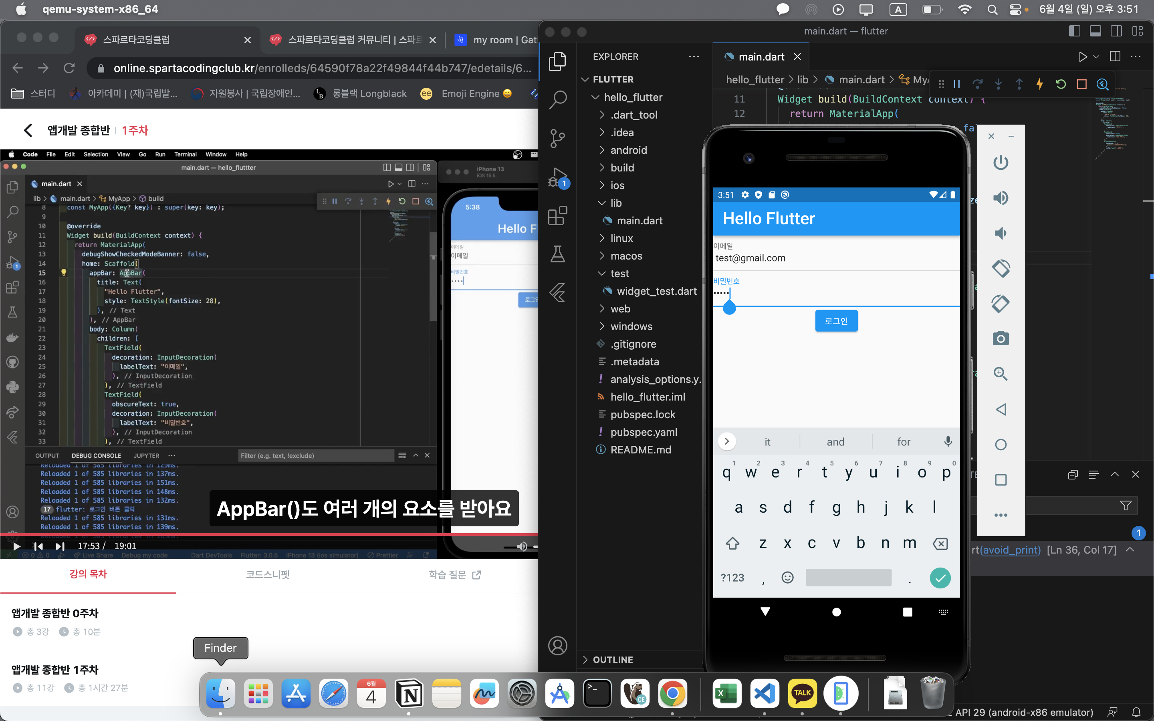1154x721 pixels.
Task: Take emulator screenshot with camera icon
Action: tap(1001, 338)
